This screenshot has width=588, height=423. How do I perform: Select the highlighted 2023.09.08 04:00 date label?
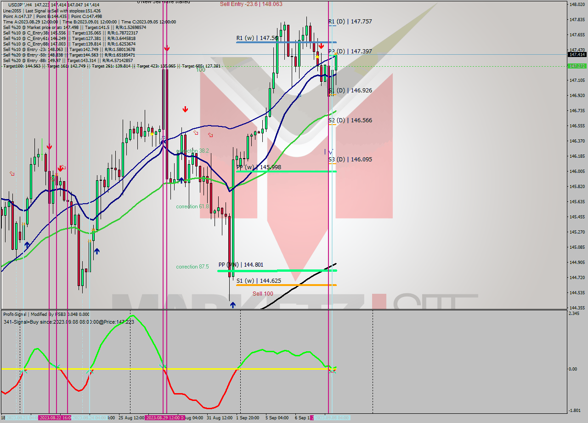pos(332,418)
